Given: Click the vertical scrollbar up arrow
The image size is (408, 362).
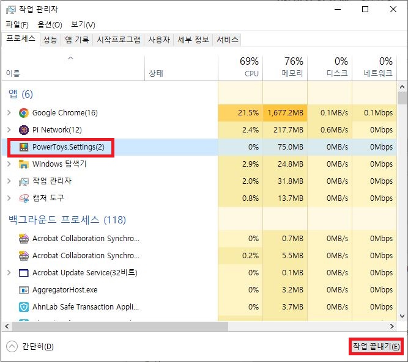Looking at the screenshot, I should [402, 87].
